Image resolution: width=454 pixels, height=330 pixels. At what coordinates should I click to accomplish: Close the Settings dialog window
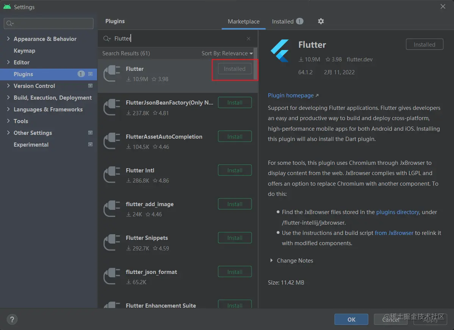pos(443,6)
